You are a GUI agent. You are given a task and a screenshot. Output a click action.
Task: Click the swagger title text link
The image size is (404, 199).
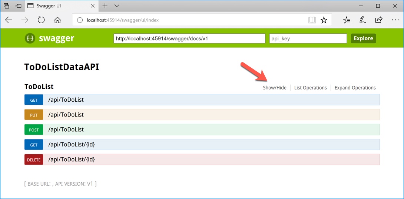(56, 38)
